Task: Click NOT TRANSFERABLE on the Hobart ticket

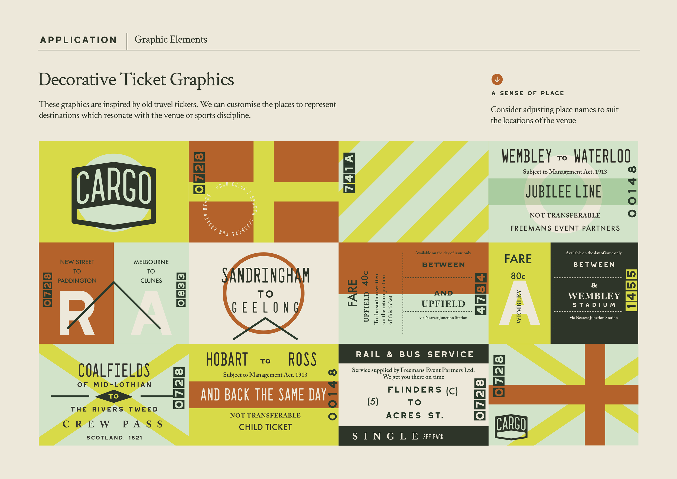Action: pyautogui.click(x=265, y=415)
